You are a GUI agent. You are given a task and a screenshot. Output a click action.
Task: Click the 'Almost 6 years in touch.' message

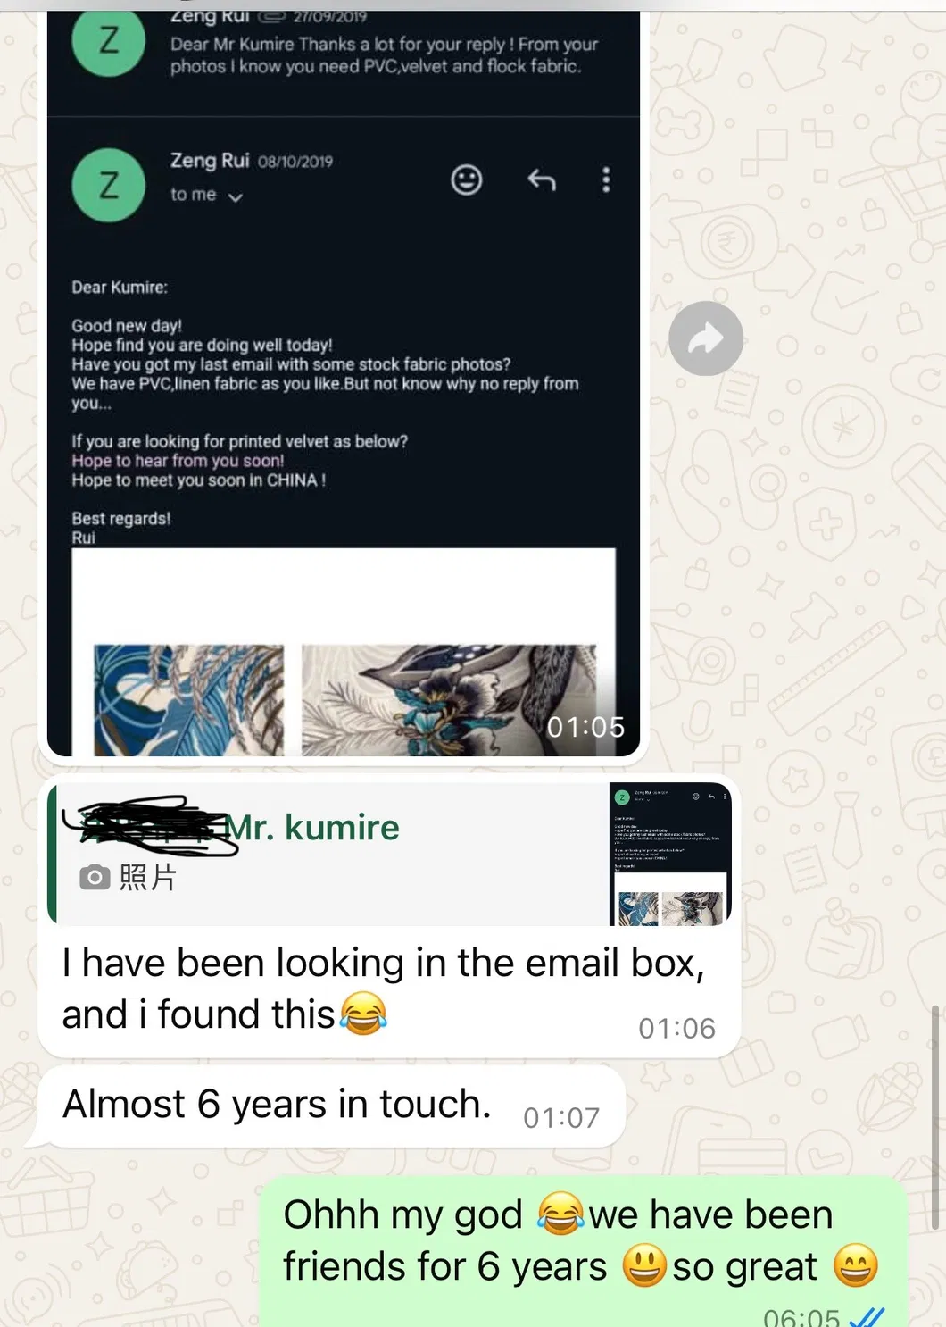coord(330,1106)
